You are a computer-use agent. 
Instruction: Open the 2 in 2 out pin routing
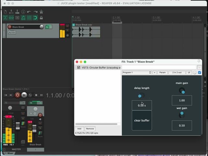click(177, 72)
